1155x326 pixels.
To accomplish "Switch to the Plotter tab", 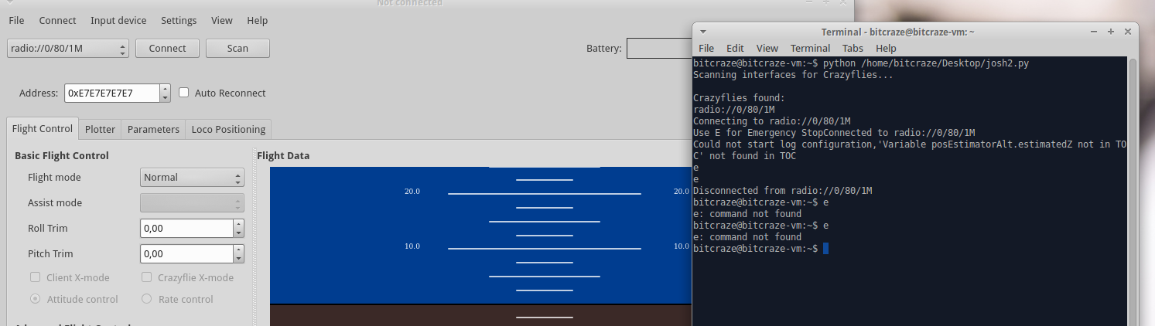I will 100,129.
